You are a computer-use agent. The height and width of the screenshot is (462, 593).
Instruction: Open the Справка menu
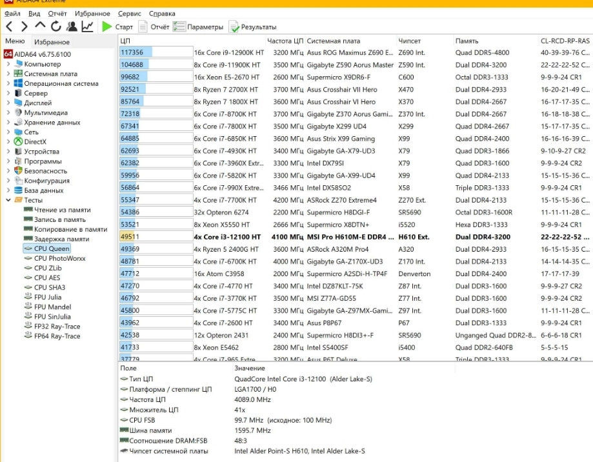(162, 14)
